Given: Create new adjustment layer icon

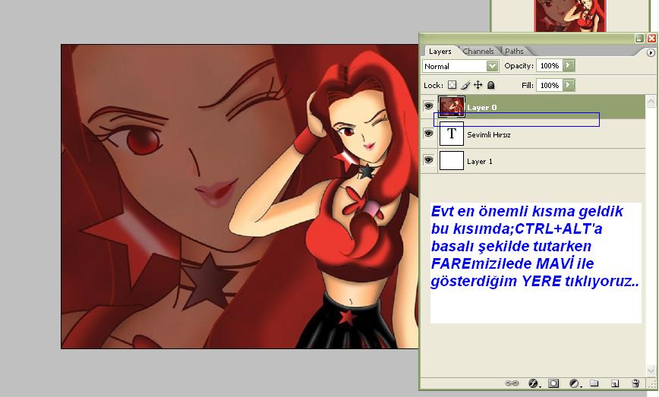Looking at the screenshot, I should (x=575, y=384).
